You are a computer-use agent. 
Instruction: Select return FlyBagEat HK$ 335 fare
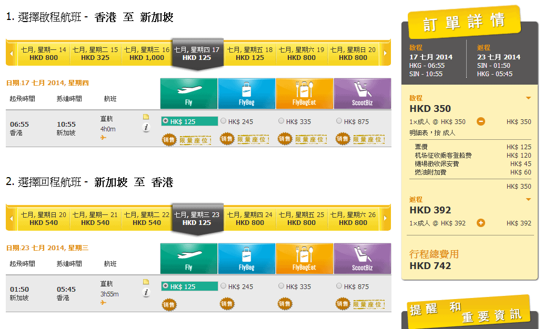click(281, 286)
